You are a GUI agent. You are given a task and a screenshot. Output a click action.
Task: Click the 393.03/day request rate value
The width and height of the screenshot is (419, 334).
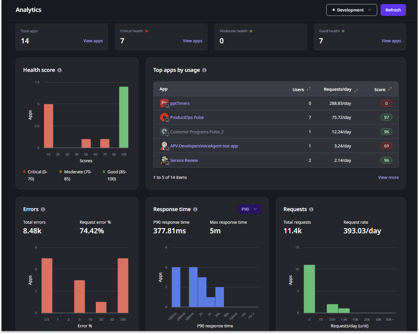coord(362,231)
